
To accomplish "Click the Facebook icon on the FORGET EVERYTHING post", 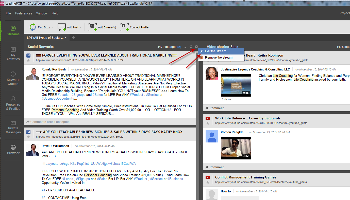I will [x=28, y=56].
